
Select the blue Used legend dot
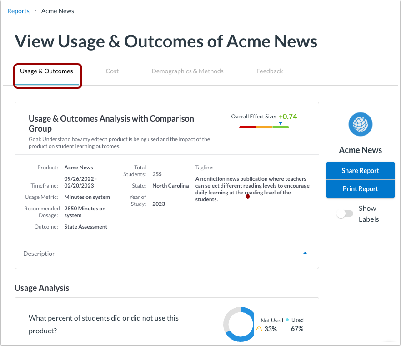point(287,320)
